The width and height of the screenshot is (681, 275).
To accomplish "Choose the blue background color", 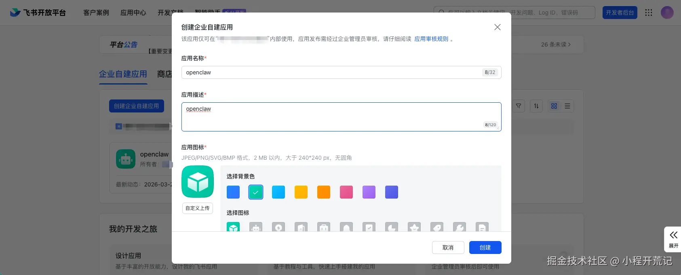I will [x=233, y=192].
